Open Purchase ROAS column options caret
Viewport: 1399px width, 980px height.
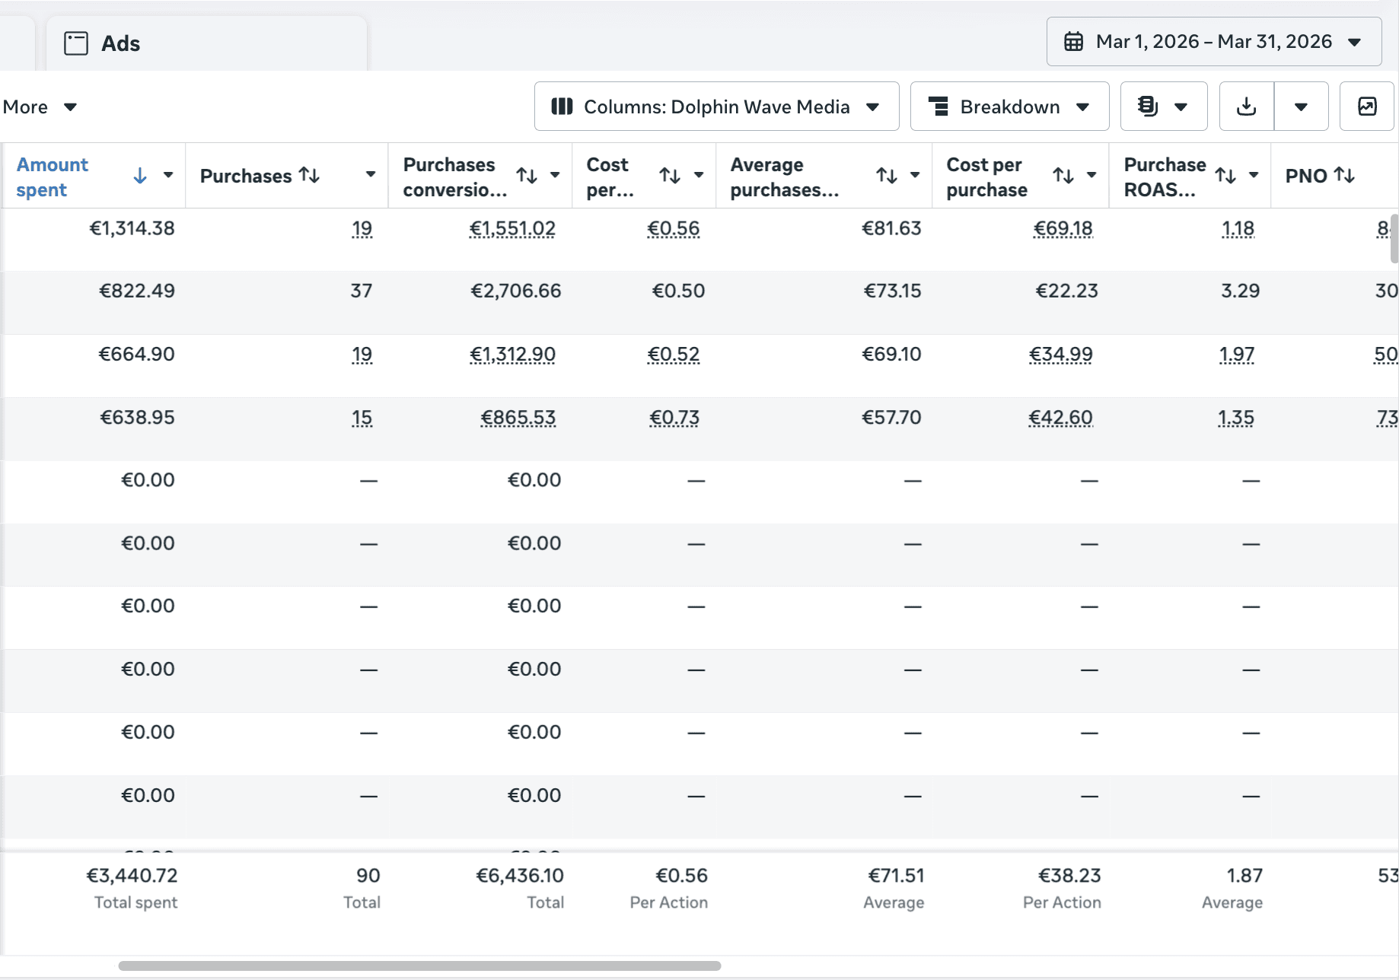(x=1254, y=175)
